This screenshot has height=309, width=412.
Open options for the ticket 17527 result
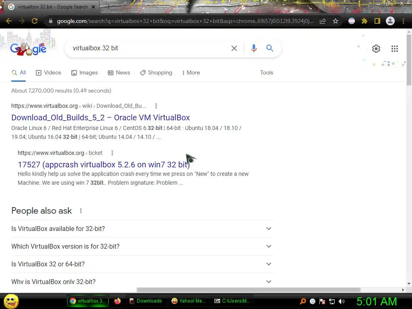click(x=112, y=153)
